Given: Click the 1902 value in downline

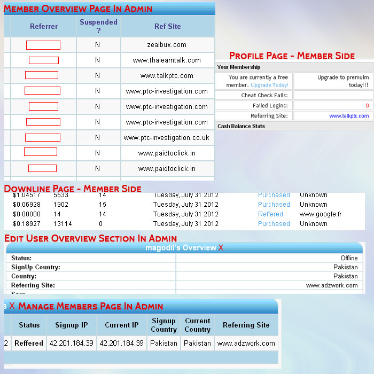Looking at the screenshot, I should pyautogui.click(x=61, y=205).
